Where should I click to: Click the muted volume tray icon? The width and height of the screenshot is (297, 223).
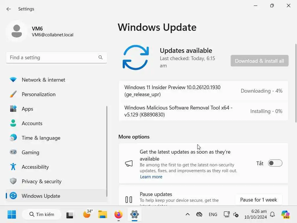click(x=236, y=215)
